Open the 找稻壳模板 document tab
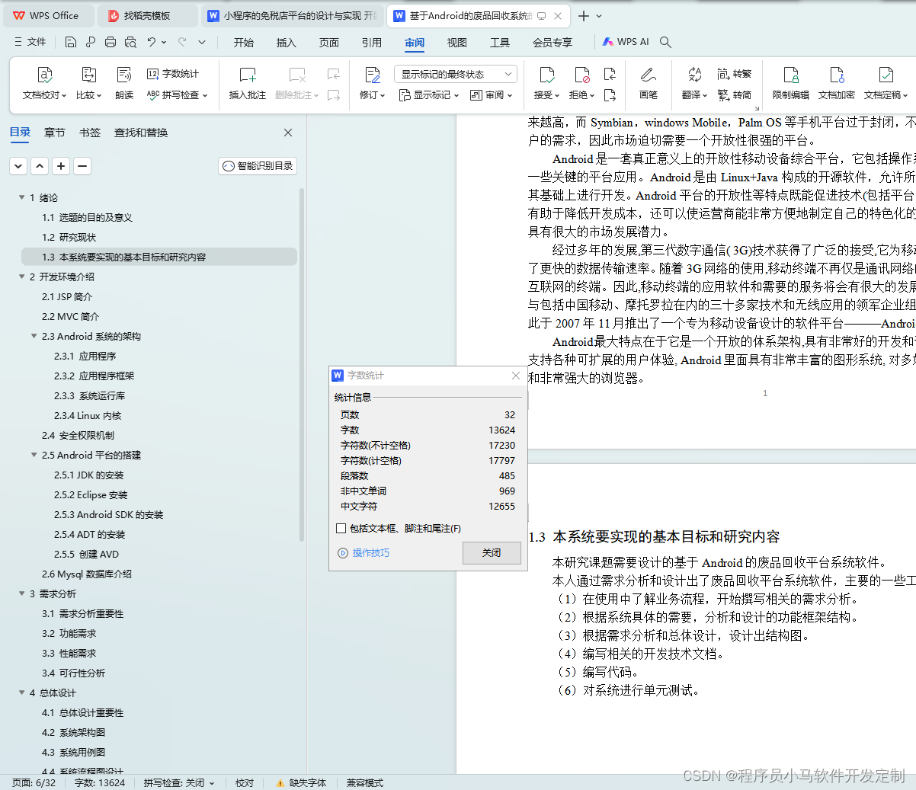 [147, 15]
